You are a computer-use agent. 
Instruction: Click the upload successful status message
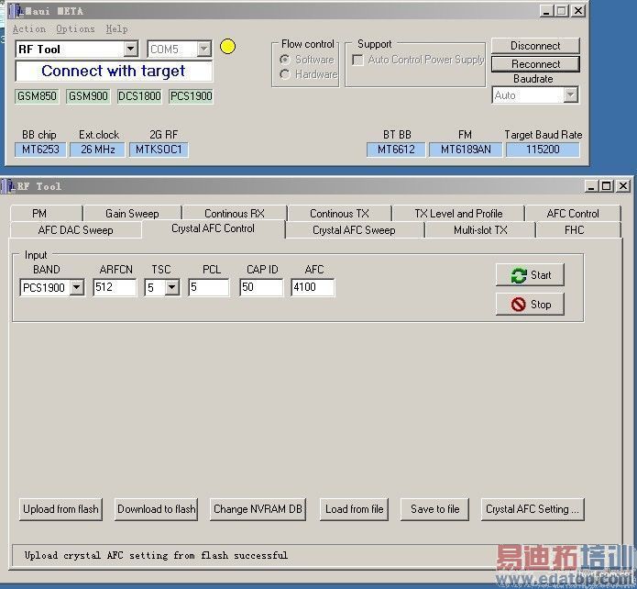[156, 556]
